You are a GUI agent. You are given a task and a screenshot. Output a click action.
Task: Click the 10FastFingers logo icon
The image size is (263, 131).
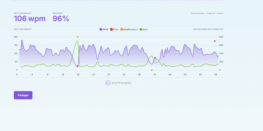108,83
